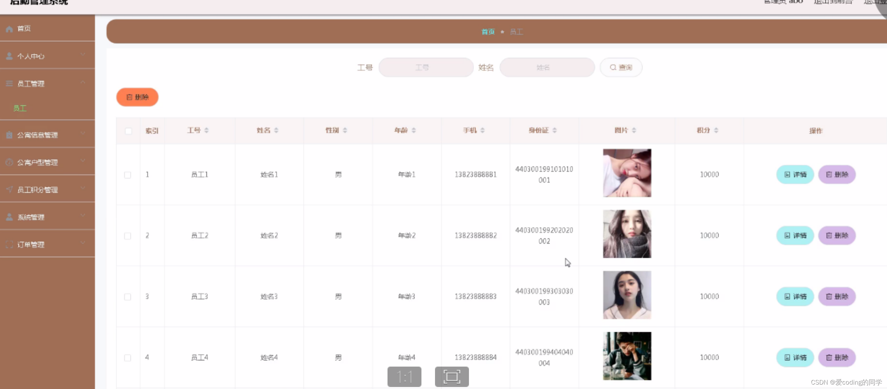Sort by the 手机 column arrows
Image resolution: width=887 pixels, height=389 pixels.
483,130
